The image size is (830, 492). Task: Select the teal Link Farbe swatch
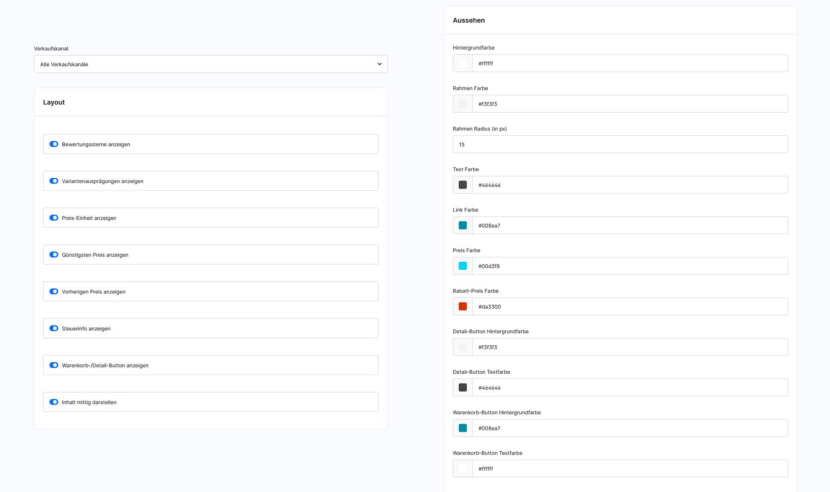click(462, 225)
